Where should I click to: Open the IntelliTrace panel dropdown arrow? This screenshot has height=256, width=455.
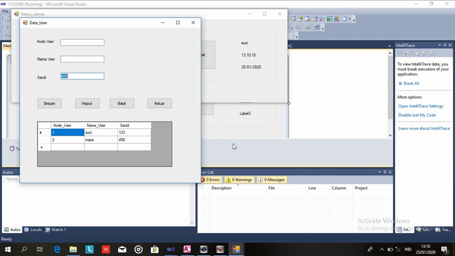coord(439,45)
